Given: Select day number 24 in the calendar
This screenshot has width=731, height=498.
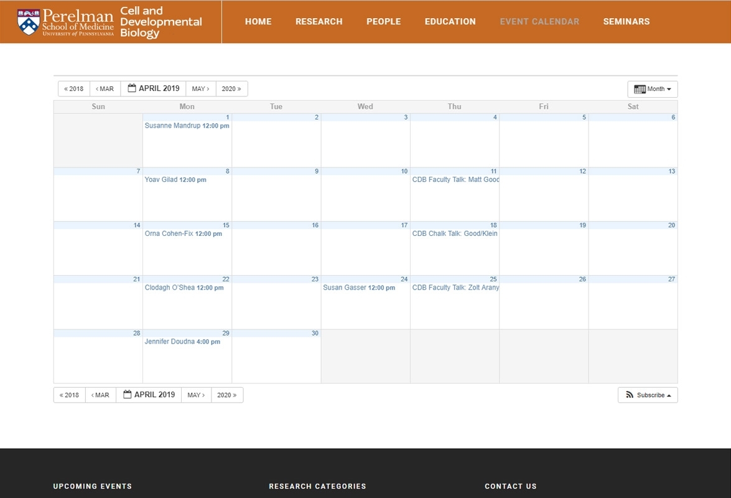Looking at the screenshot, I should pyautogui.click(x=404, y=280).
